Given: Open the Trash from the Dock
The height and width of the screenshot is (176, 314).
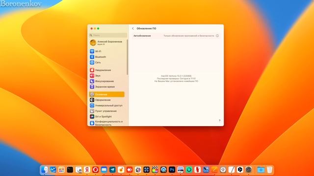Looking at the screenshot, I should (x=269, y=170).
